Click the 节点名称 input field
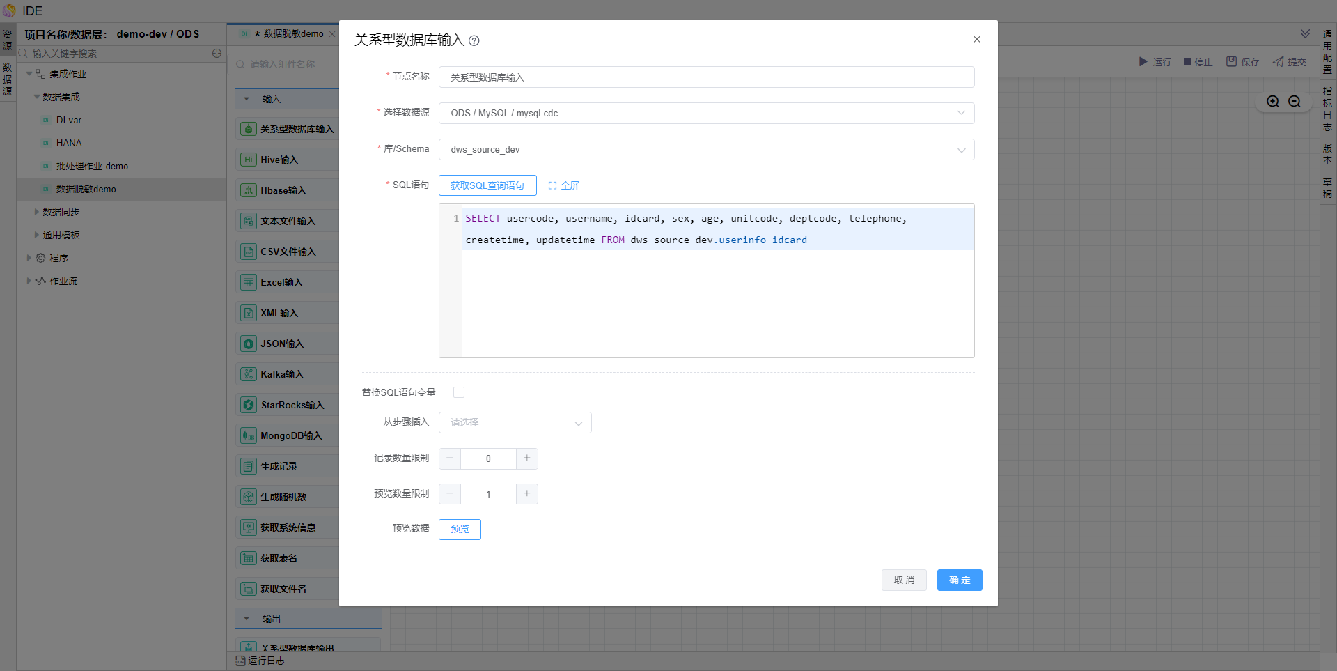 pyautogui.click(x=706, y=77)
